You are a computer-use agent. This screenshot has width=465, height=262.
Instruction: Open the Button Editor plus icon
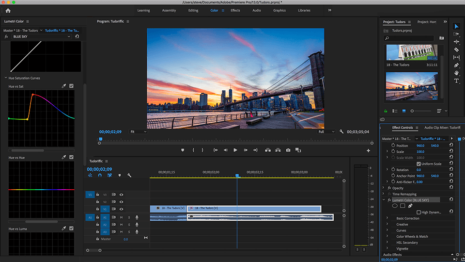tap(368, 150)
